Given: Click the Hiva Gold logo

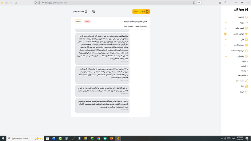Looking at the screenshot, I should tap(241, 9).
